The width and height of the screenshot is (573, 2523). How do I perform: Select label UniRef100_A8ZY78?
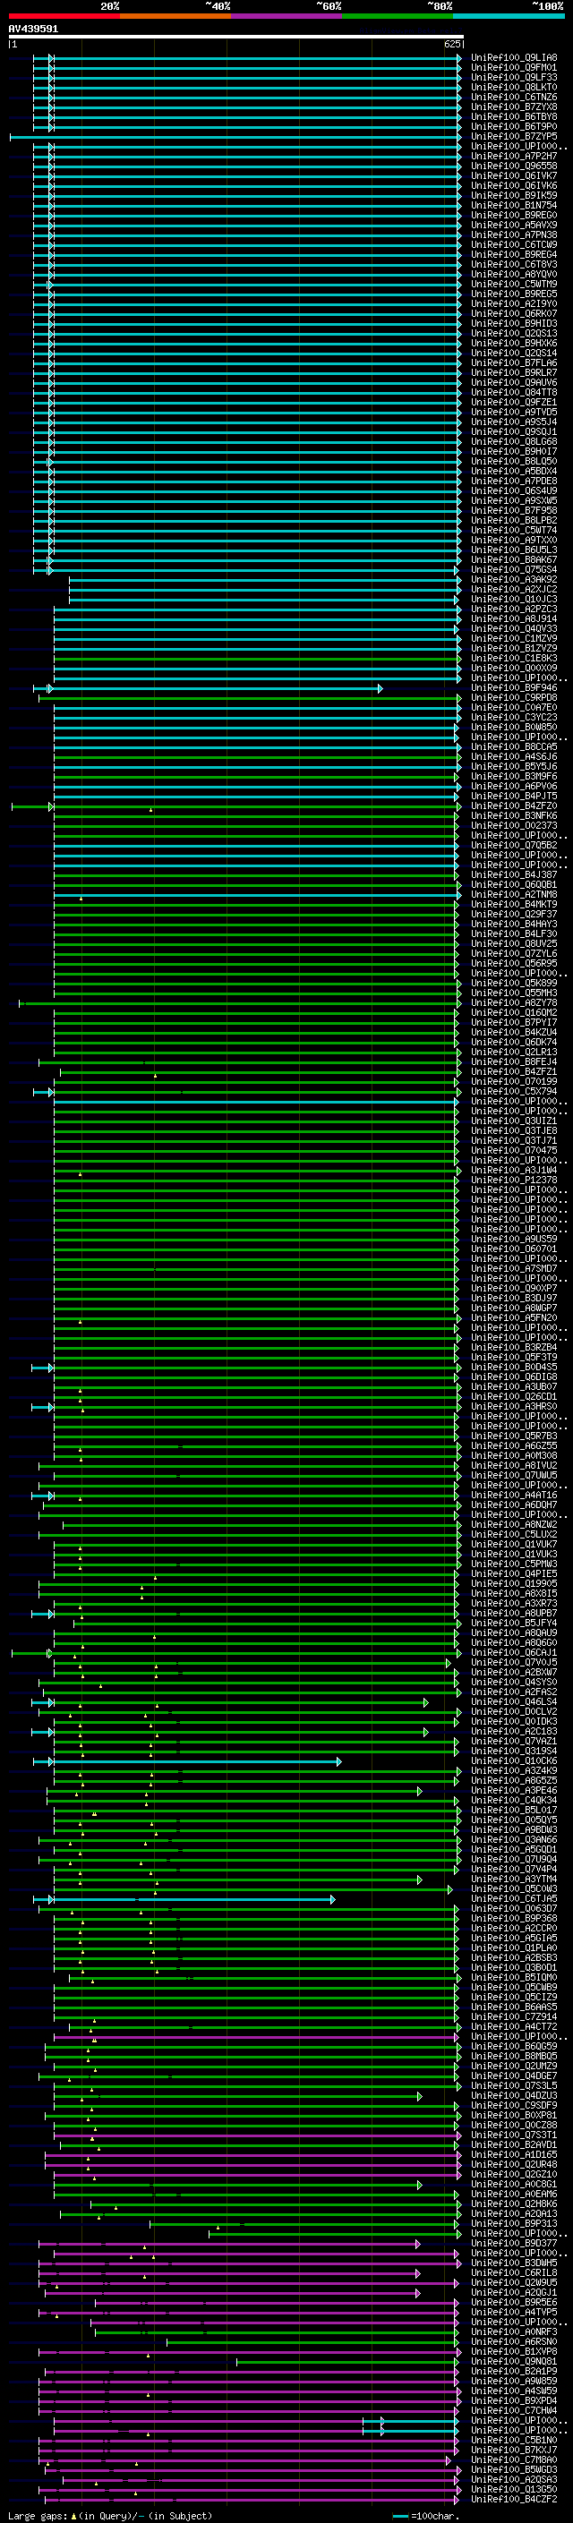click(x=514, y=1003)
